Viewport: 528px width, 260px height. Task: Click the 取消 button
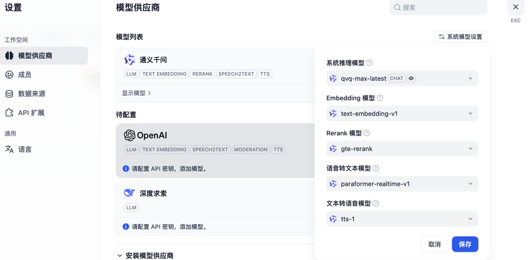pos(435,244)
